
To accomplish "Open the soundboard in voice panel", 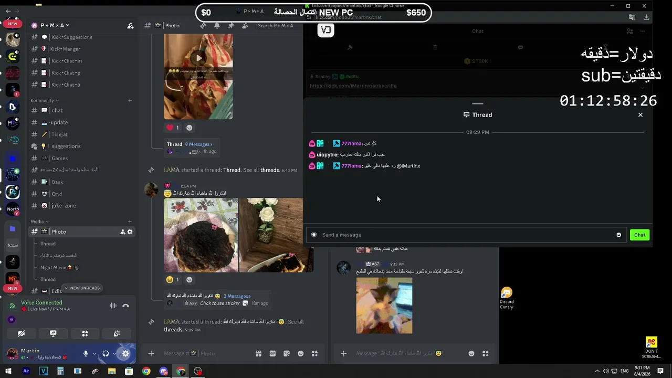I will click(x=117, y=333).
